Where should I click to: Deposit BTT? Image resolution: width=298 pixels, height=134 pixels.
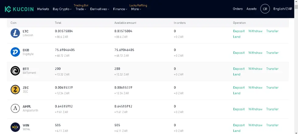click(x=239, y=69)
